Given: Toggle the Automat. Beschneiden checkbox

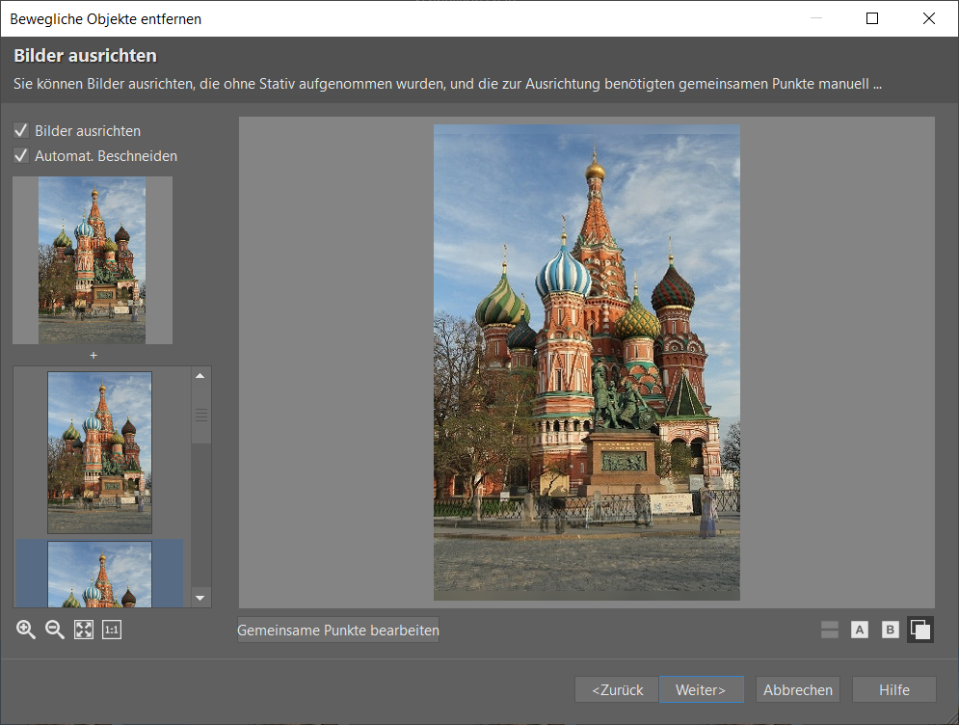Looking at the screenshot, I should [x=21, y=155].
